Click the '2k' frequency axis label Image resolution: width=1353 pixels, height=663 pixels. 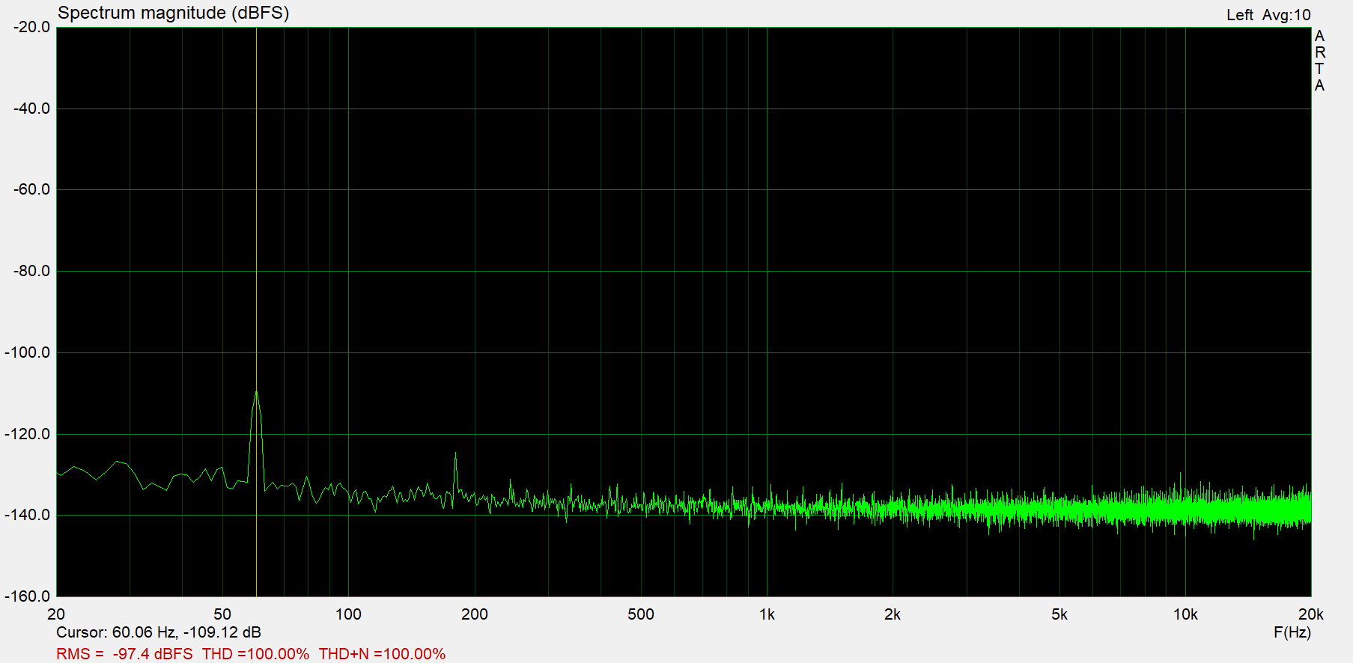893,614
